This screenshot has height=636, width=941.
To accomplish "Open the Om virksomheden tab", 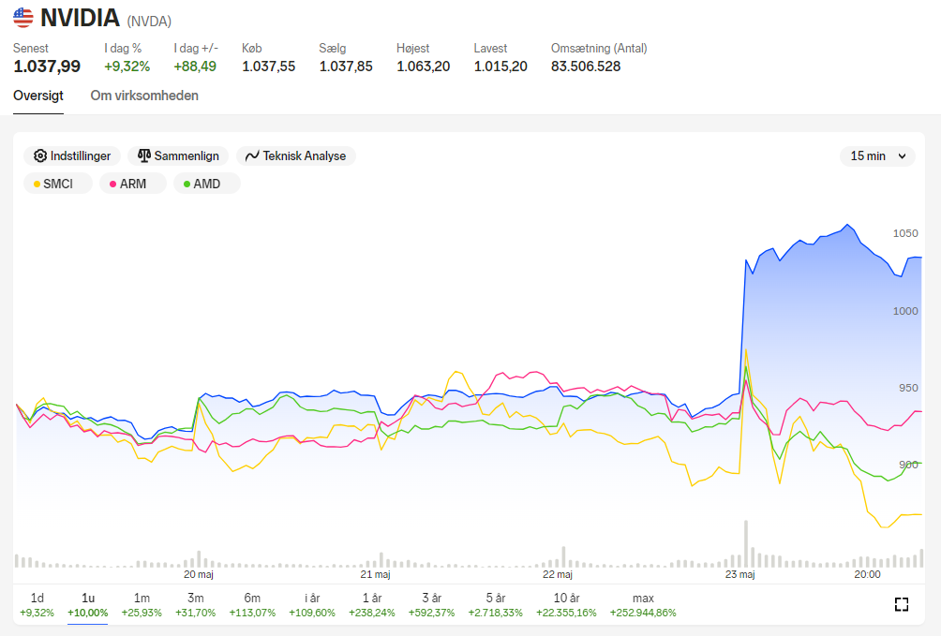I will [x=144, y=96].
